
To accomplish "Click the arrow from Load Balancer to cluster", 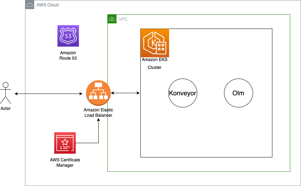I will click(125, 93).
